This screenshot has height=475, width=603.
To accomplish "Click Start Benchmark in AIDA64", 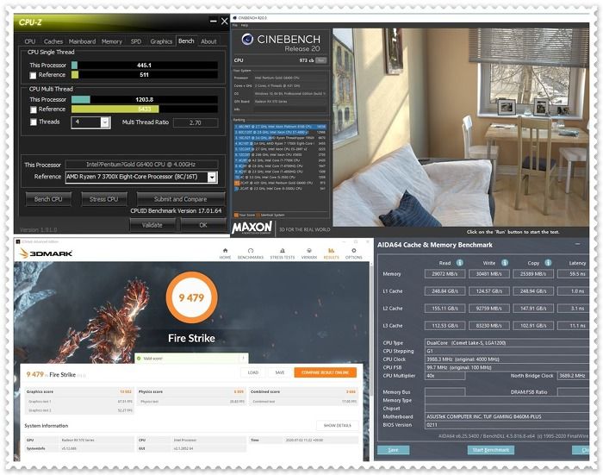I will [491, 450].
